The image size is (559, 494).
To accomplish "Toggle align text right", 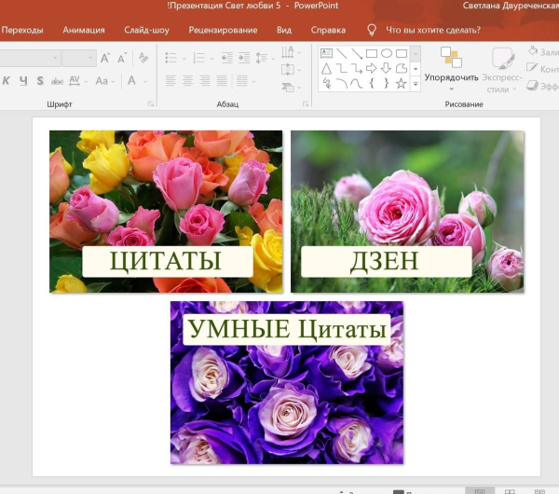I will (x=205, y=81).
